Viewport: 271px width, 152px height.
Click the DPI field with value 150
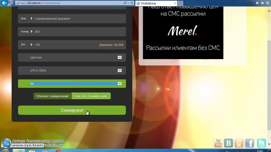(x=72, y=45)
